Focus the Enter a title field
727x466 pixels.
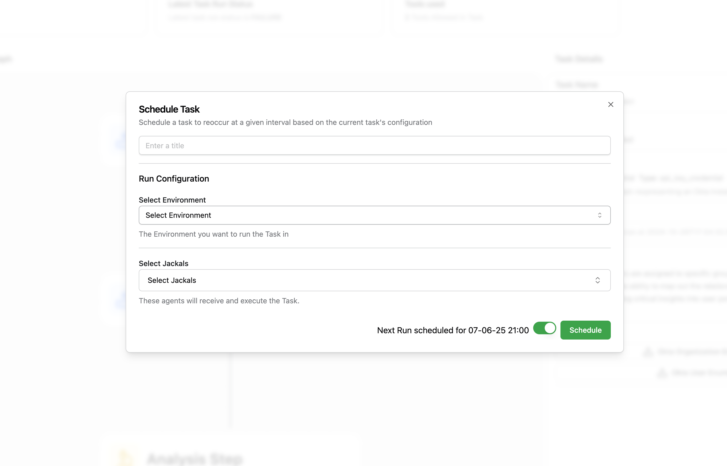point(374,146)
